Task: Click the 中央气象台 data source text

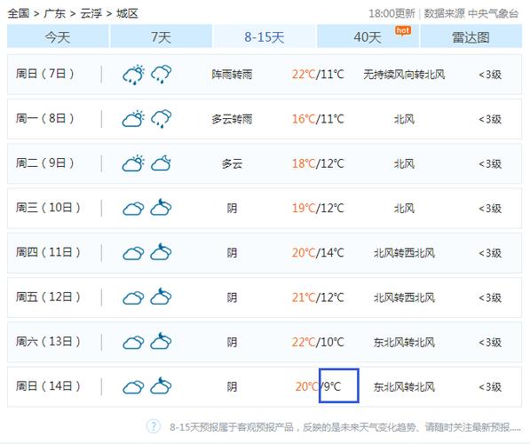Action: 493,13
